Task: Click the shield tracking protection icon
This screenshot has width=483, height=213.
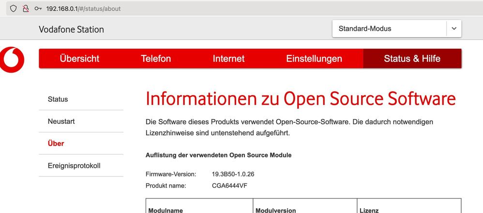Action: click(x=13, y=9)
